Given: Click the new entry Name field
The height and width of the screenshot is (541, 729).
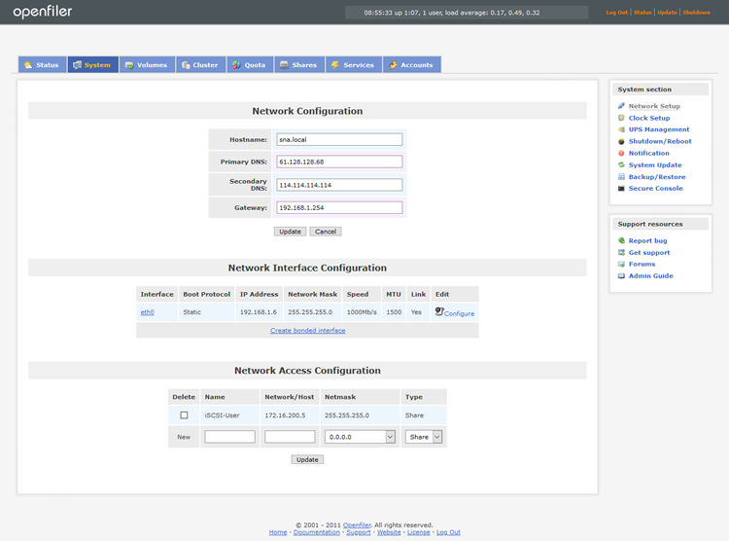Looking at the screenshot, I should pos(229,437).
